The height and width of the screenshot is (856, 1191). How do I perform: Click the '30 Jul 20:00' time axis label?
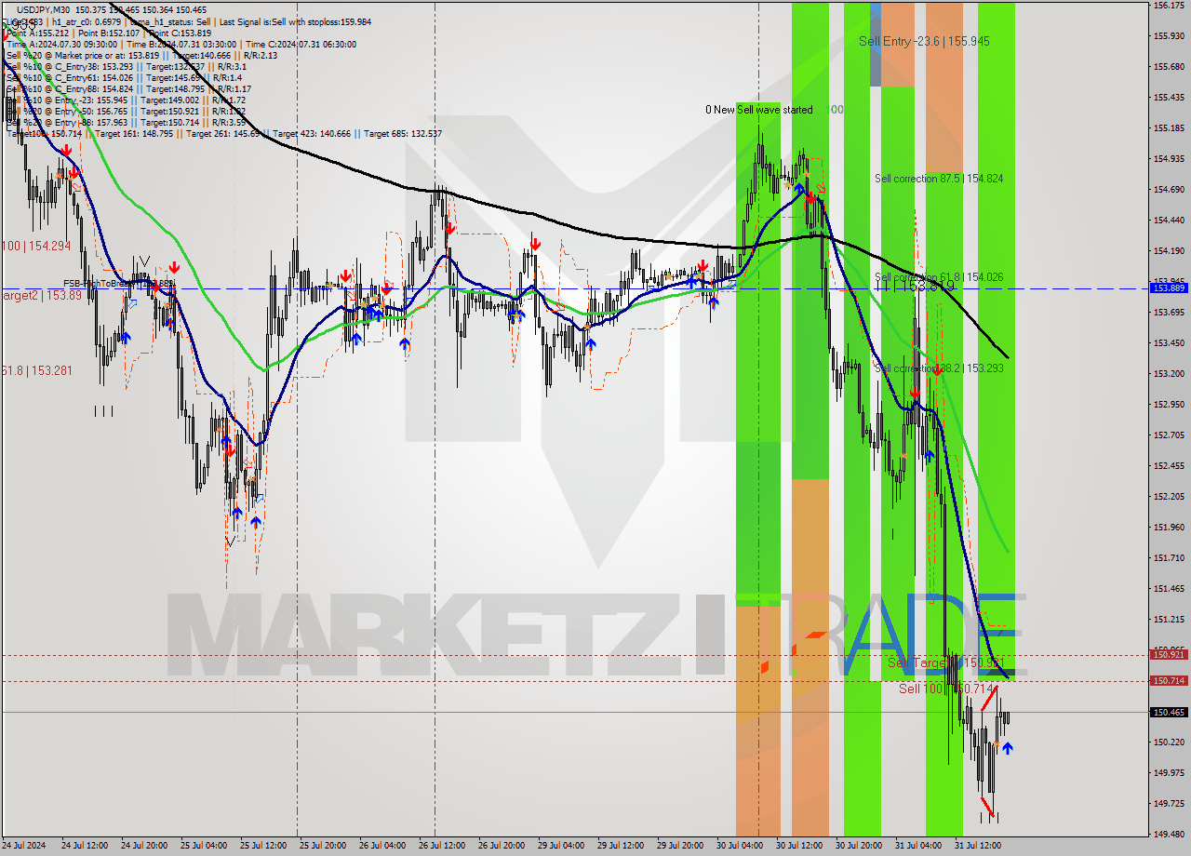[859, 846]
